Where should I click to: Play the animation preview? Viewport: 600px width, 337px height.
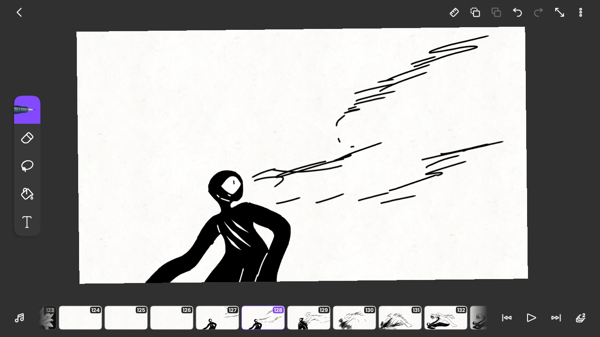[531, 318]
